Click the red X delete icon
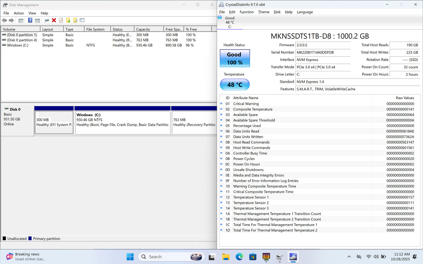Image resolution: width=423 pixels, height=264 pixels. (x=54, y=20)
